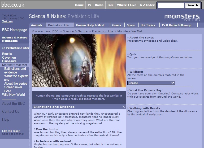
Task: Click the arrow bullet beside Man the hunter
Action: pos(34,129)
